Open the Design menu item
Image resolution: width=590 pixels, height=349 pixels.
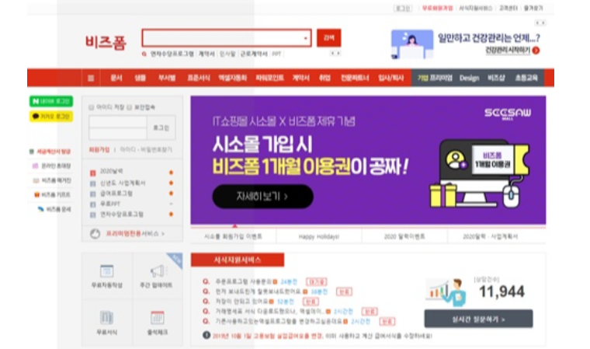[469, 78]
